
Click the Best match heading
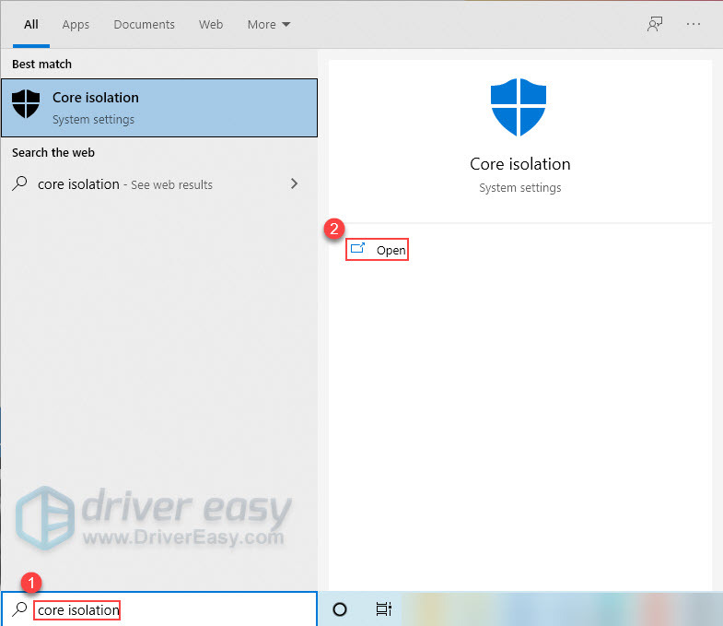(42, 64)
